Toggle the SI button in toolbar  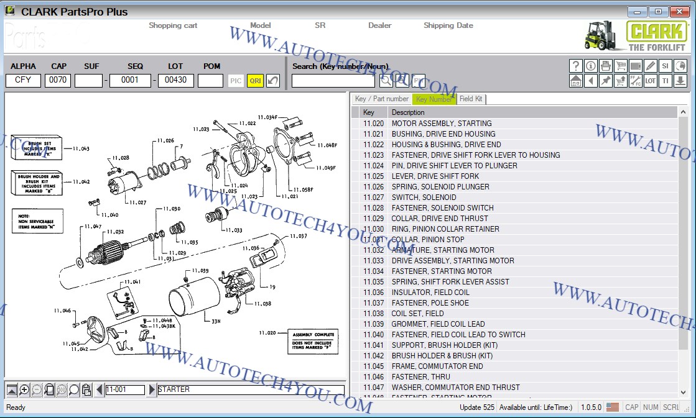[x=666, y=66]
